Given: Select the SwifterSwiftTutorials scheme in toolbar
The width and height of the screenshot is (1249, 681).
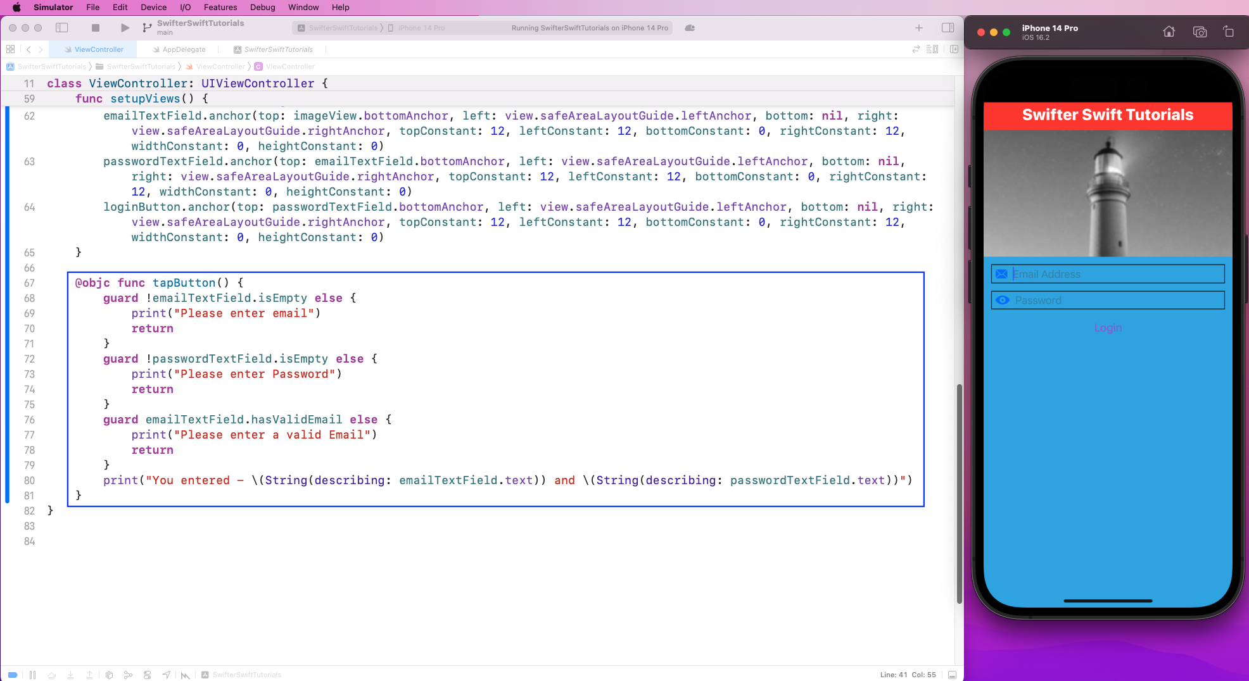Looking at the screenshot, I should 338,28.
